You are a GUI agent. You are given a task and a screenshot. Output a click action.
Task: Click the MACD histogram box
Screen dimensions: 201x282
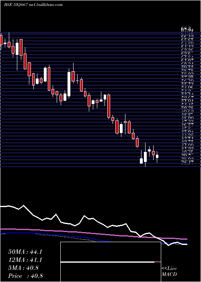pos(111,262)
